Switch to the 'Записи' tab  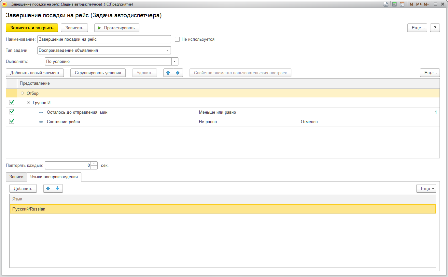(x=16, y=177)
